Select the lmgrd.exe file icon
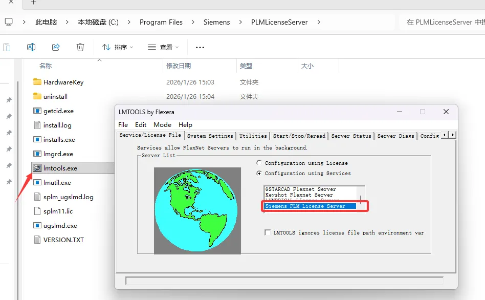 37,154
